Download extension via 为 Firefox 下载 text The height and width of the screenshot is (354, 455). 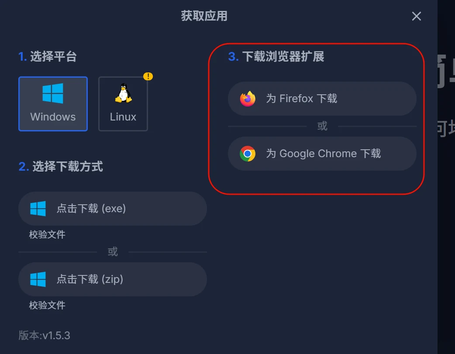coord(302,99)
